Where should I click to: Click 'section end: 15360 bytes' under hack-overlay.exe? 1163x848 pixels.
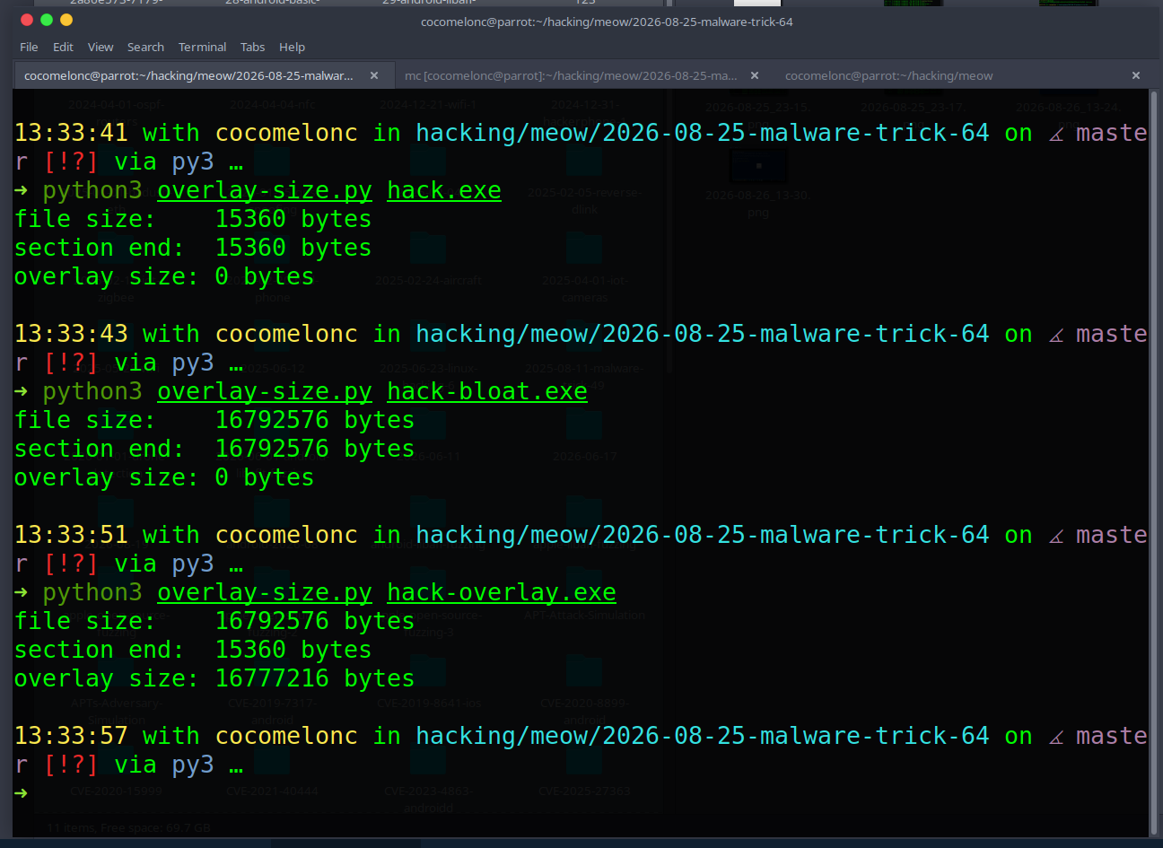(x=193, y=650)
